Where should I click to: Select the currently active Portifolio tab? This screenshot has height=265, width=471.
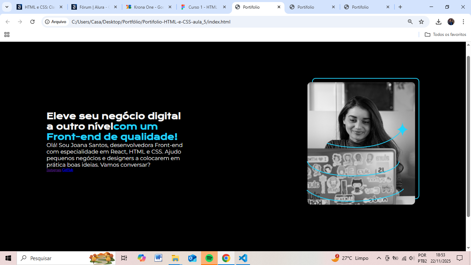pos(258,7)
